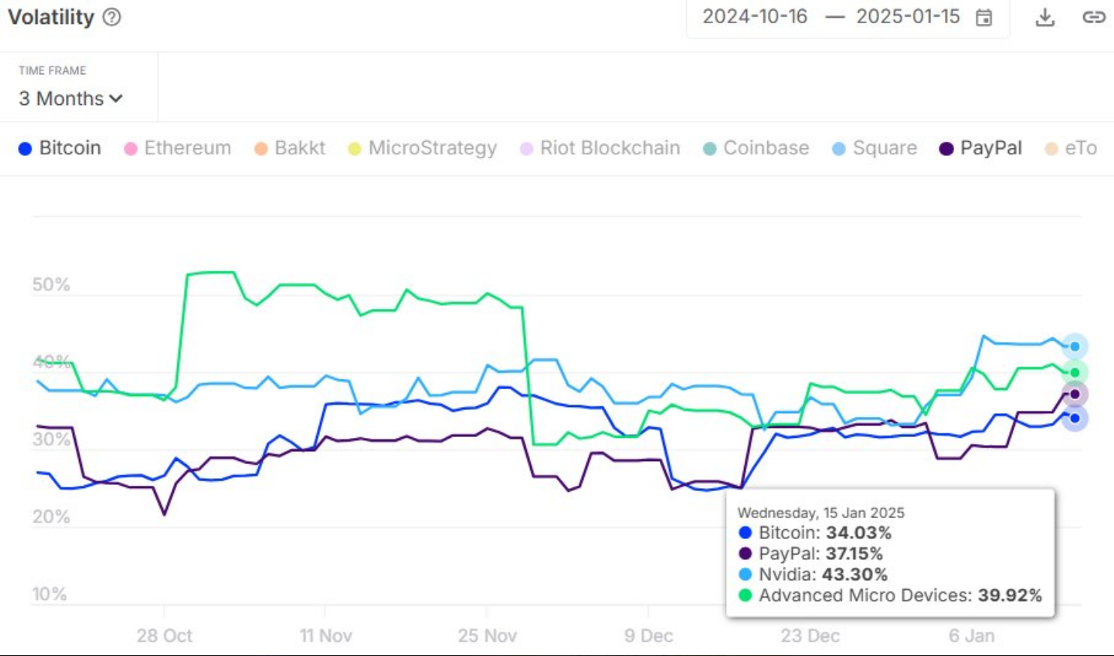Click the Nvidia endpoint marker on chart

pyautogui.click(x=1075, y=346)
